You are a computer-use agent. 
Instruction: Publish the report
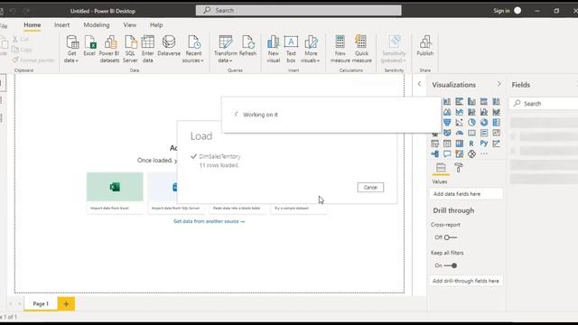click(425, 46)
